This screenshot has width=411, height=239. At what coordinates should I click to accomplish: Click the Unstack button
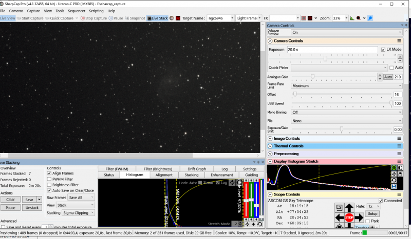click(x=32, y=208)
